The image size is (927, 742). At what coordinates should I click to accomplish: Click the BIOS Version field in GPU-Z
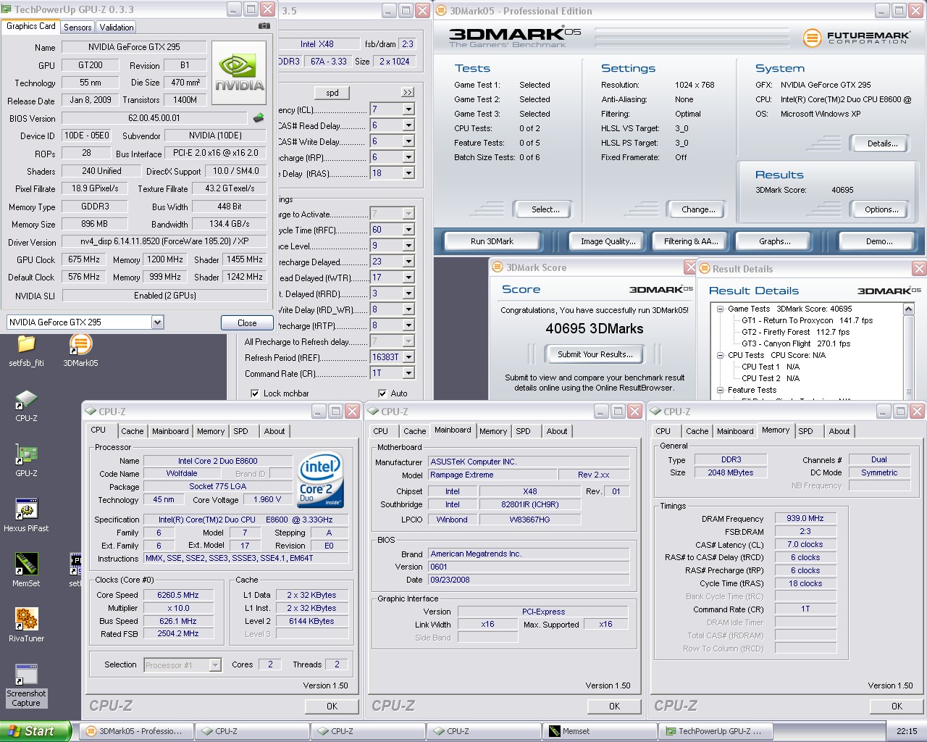click(x=154, y=118)
